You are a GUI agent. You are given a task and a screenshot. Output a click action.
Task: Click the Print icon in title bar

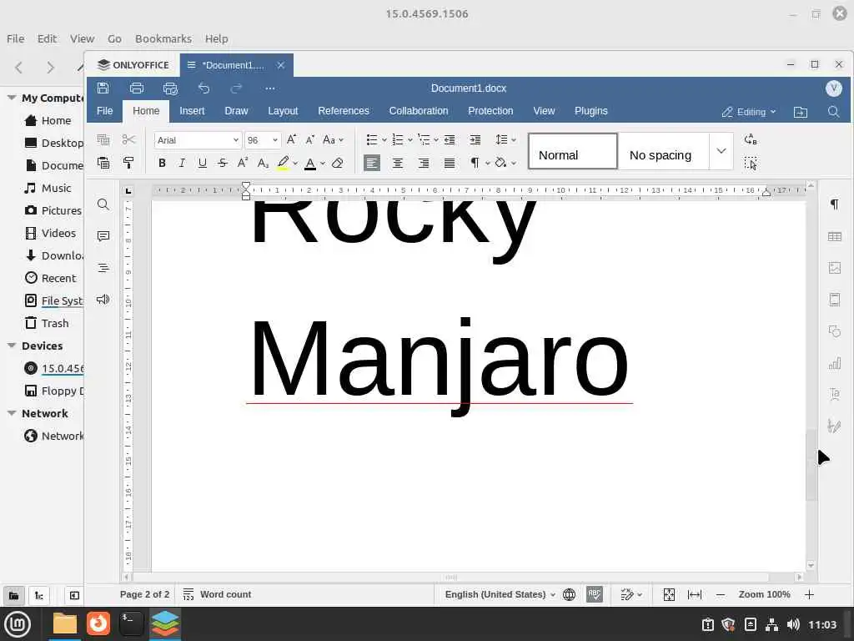click(137, 88)
